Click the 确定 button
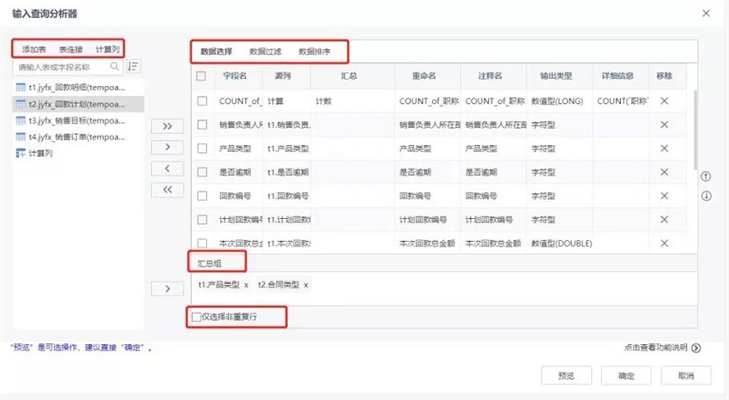729x400 pixels. click(x=626, y=376)
